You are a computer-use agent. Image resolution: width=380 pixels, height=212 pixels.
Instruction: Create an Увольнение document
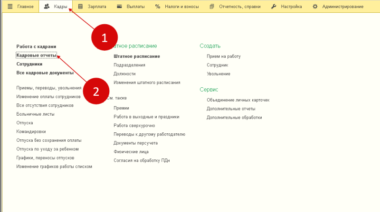[218, 74]
